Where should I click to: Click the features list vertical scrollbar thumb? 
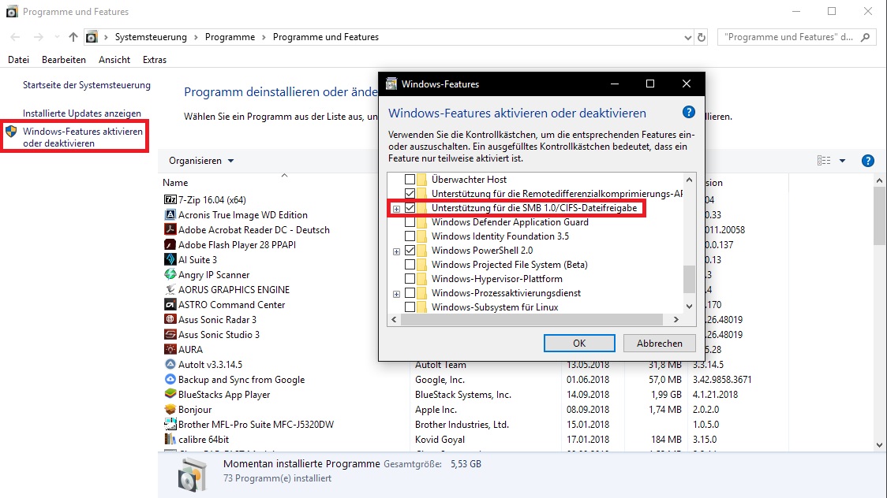(x=689, y=279)
